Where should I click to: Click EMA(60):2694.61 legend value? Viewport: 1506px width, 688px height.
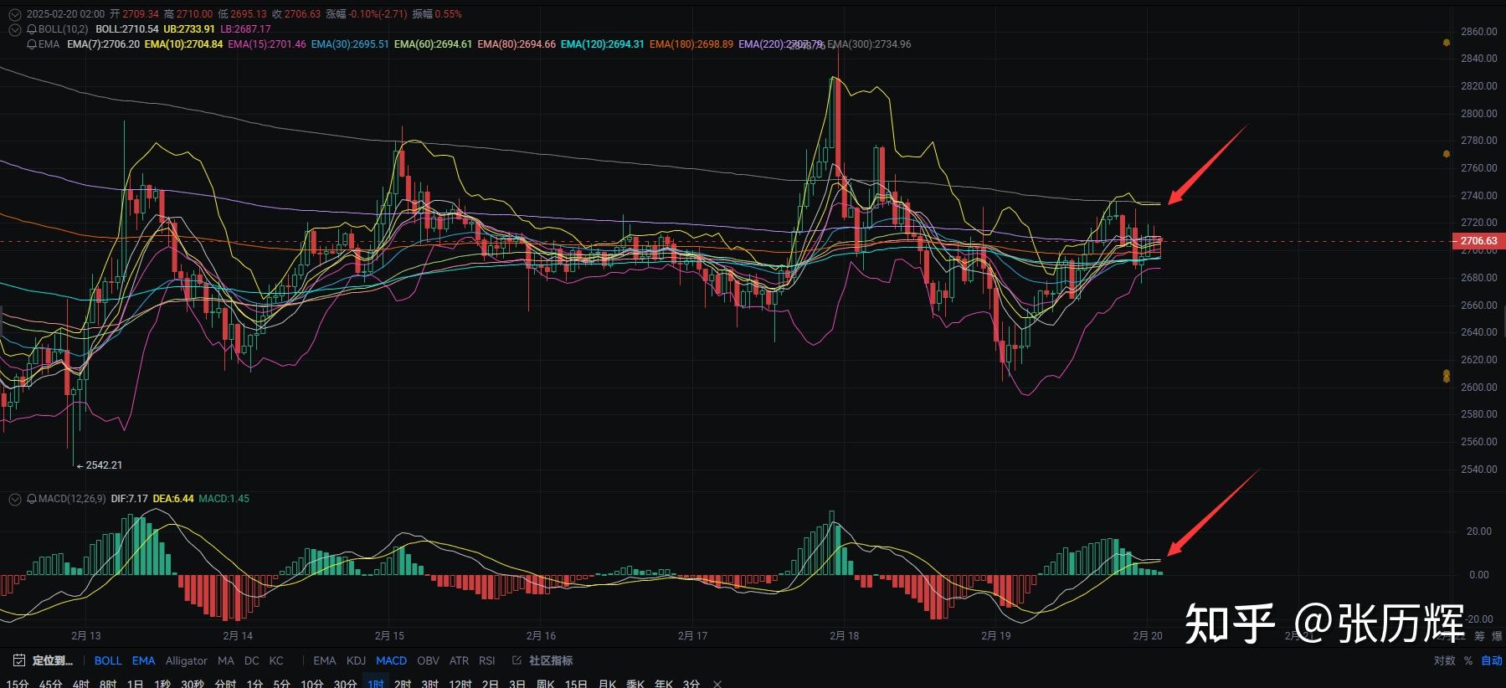pos(433,44)
